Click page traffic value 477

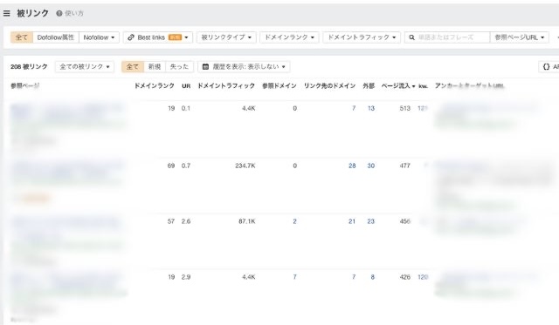(405, 166)
